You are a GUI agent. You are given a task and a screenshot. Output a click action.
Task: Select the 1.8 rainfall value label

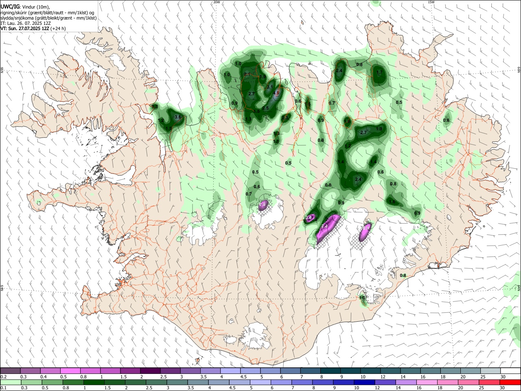(x=347, y=121)
